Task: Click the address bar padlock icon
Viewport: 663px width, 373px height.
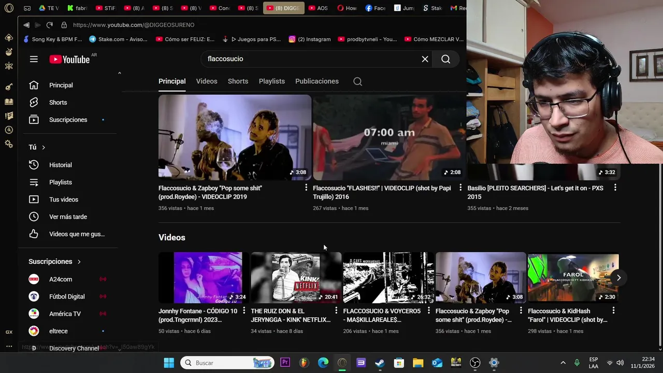Action: coord(64,25)
